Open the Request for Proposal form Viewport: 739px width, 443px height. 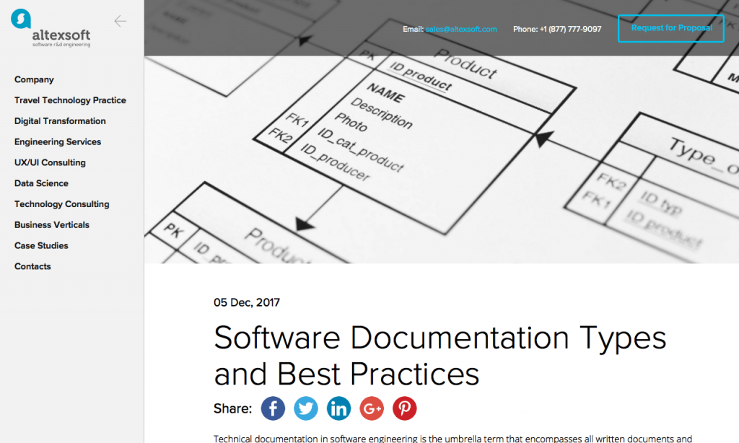[x=670, y=28]
